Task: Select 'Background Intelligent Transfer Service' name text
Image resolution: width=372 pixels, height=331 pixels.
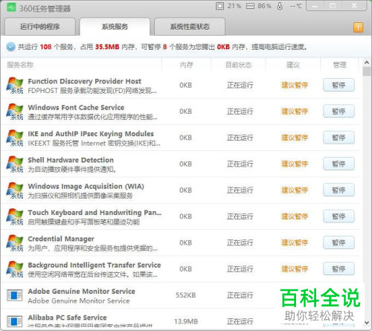Action: pos(94,266)
